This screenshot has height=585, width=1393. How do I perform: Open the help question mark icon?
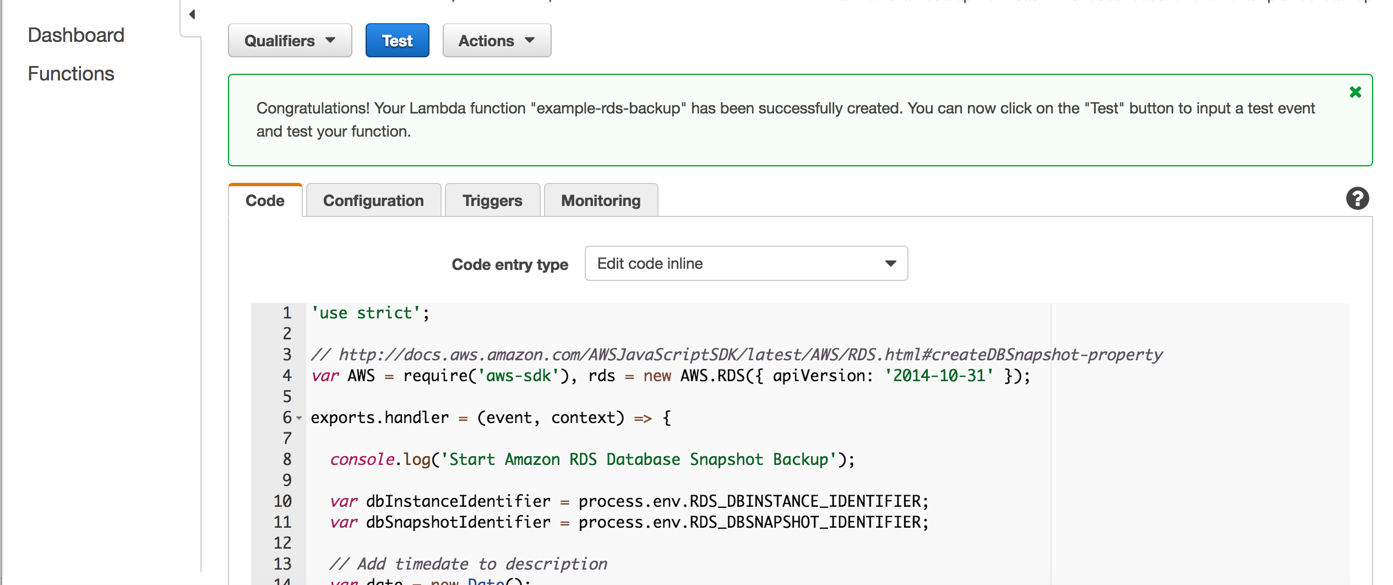[x=1357, y=198]
